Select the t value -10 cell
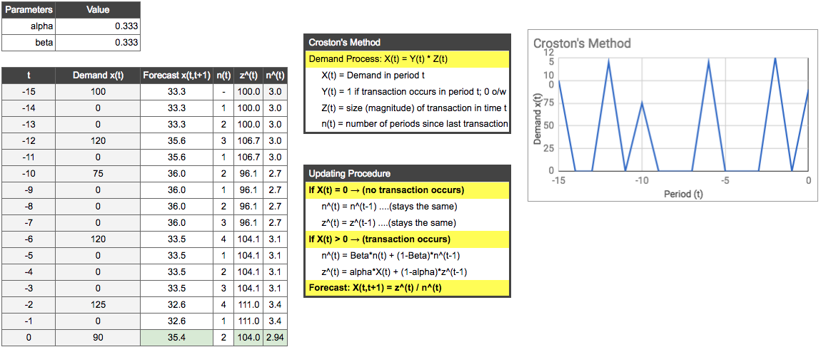 coord(29,173)
